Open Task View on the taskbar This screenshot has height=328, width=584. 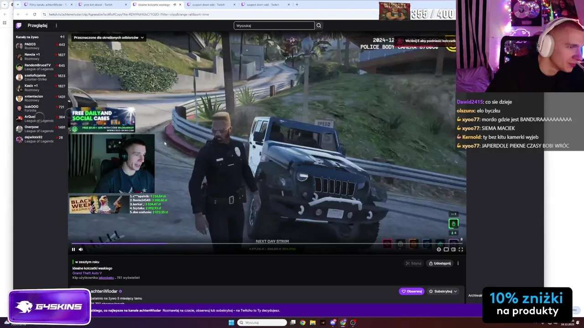(292, 323)
